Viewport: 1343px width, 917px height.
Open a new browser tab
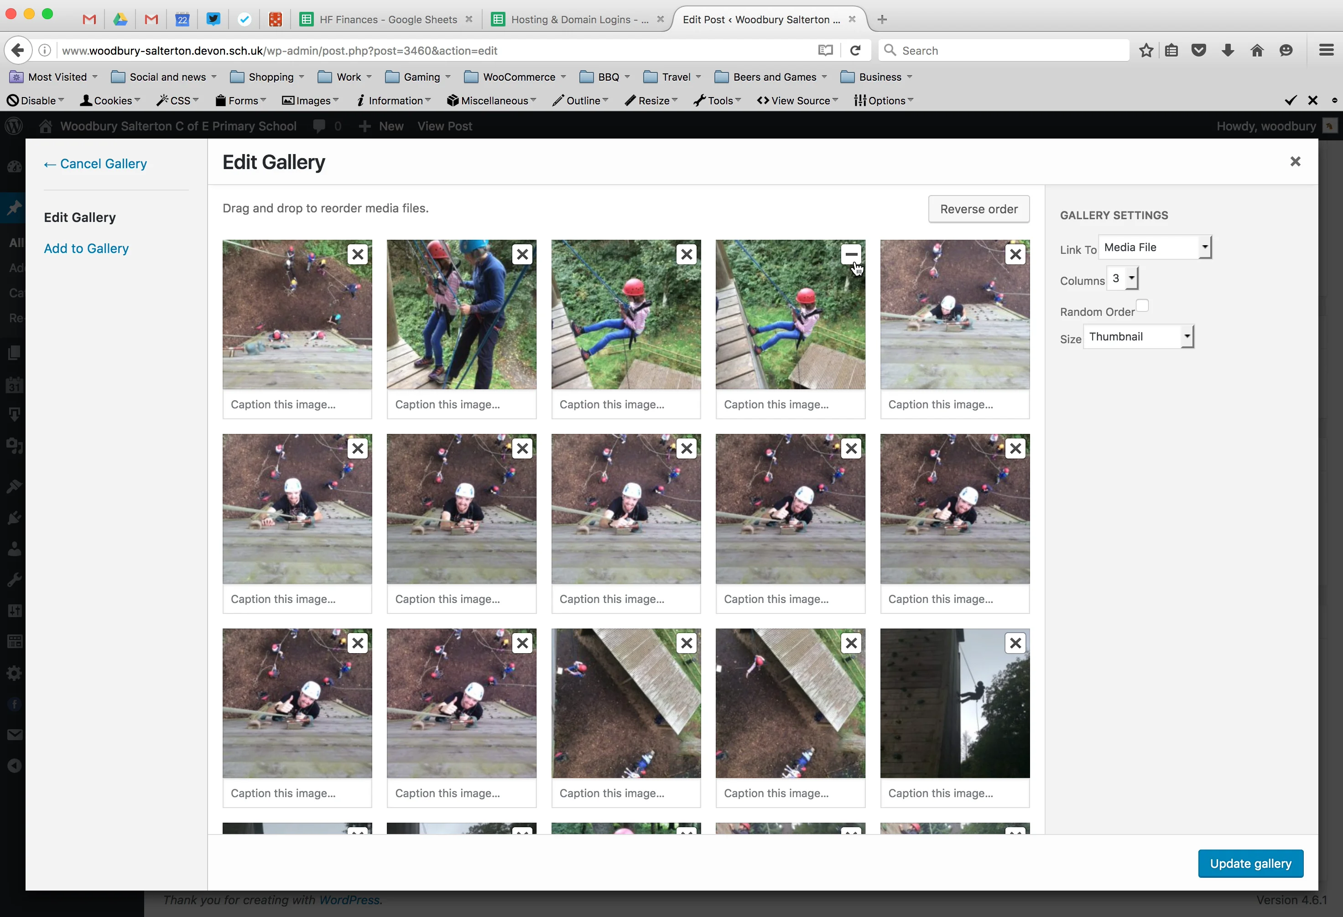[882, 19]
